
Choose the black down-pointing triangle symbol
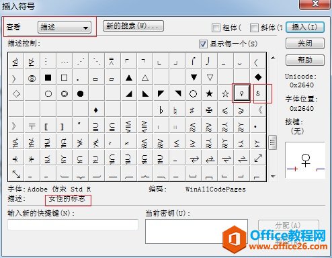click(x=194, y=77)
